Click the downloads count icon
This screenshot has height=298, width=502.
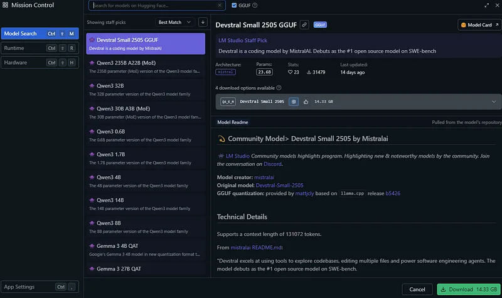tap(309, 72)
